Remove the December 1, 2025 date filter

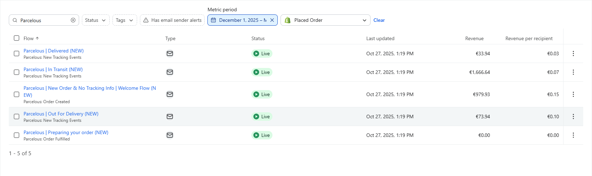272,20
